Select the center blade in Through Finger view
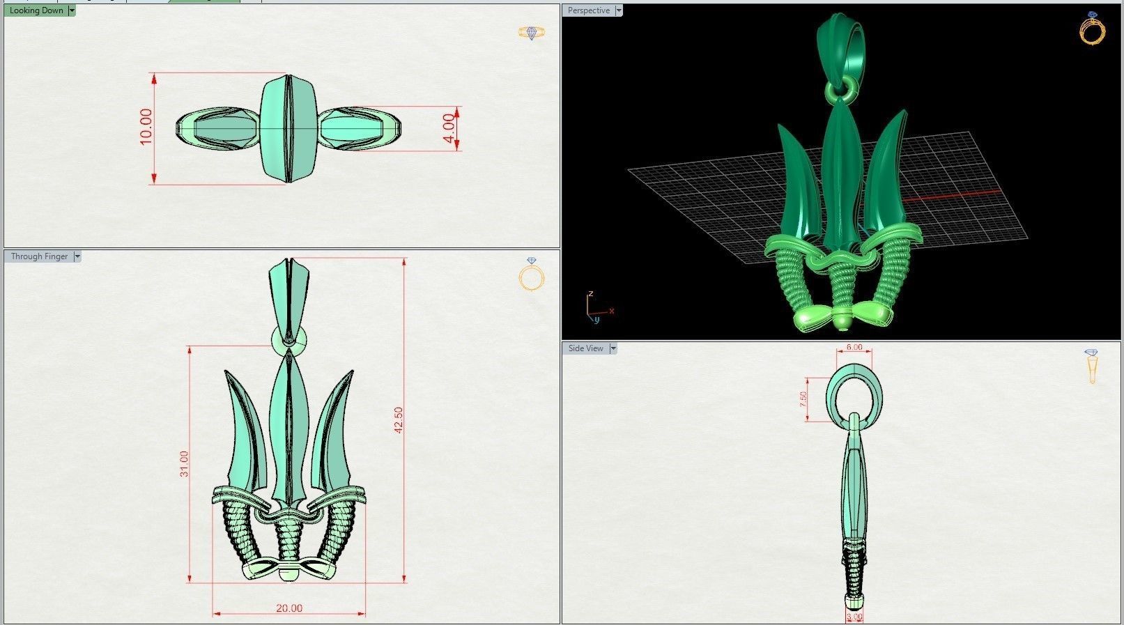Viewport: 1124px width, 625px height. point(288,429)
